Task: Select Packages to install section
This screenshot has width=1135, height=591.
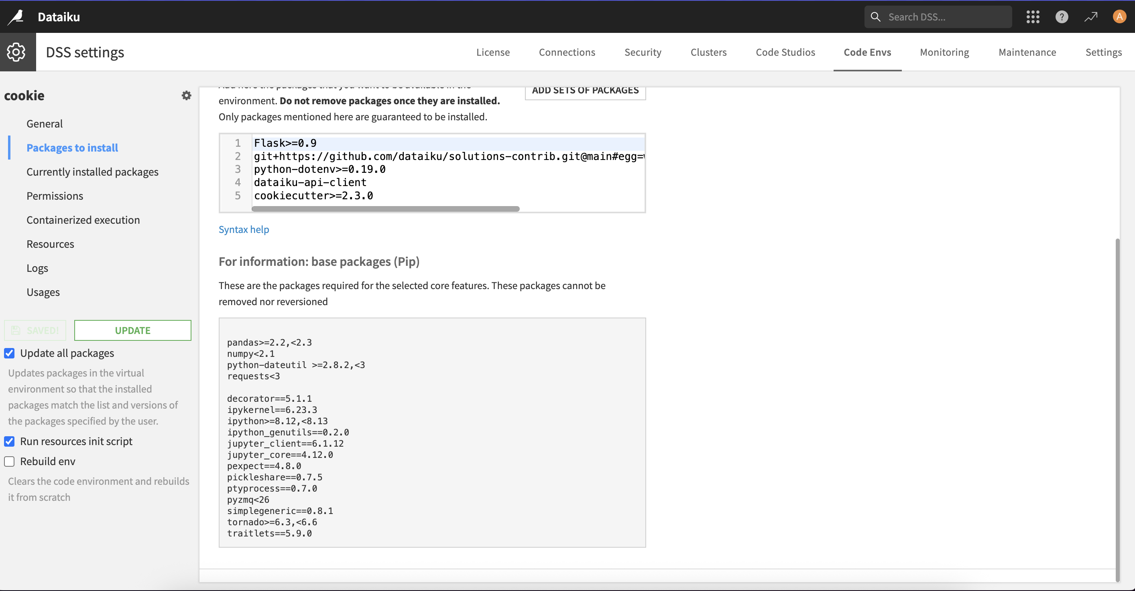Action: point(72,148)
